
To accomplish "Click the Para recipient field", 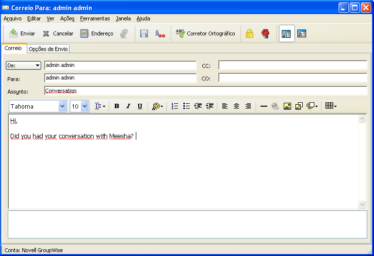I will tap(120, 78).
